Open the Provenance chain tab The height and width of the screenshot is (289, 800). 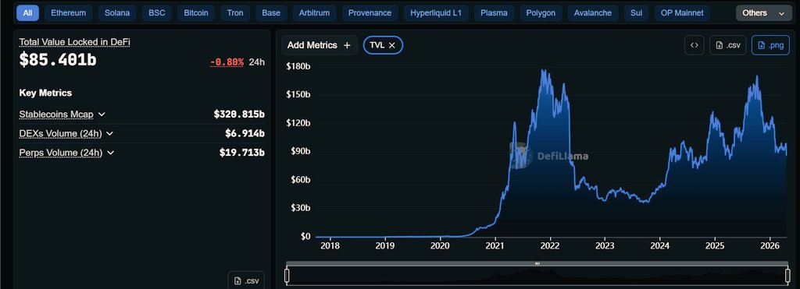coord(370,13)
